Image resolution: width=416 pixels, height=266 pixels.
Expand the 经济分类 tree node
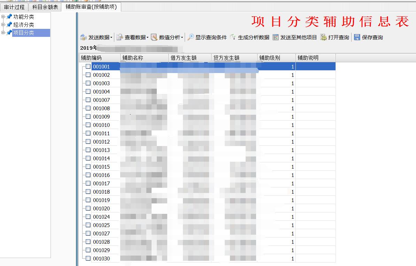3,25
